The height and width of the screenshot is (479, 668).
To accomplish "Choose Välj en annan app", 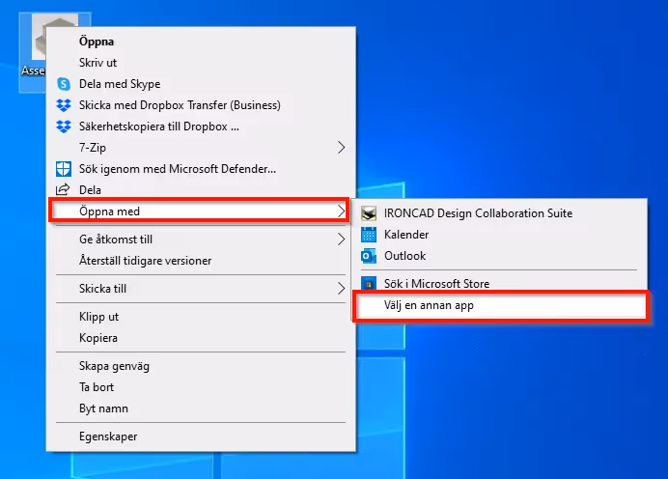I will pos(501,305).
